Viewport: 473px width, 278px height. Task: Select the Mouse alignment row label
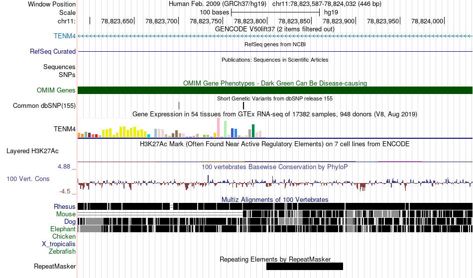tap(66, 214)
